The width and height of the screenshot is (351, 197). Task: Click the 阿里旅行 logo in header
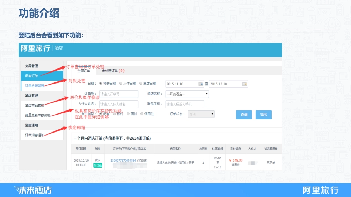point(35,48)
